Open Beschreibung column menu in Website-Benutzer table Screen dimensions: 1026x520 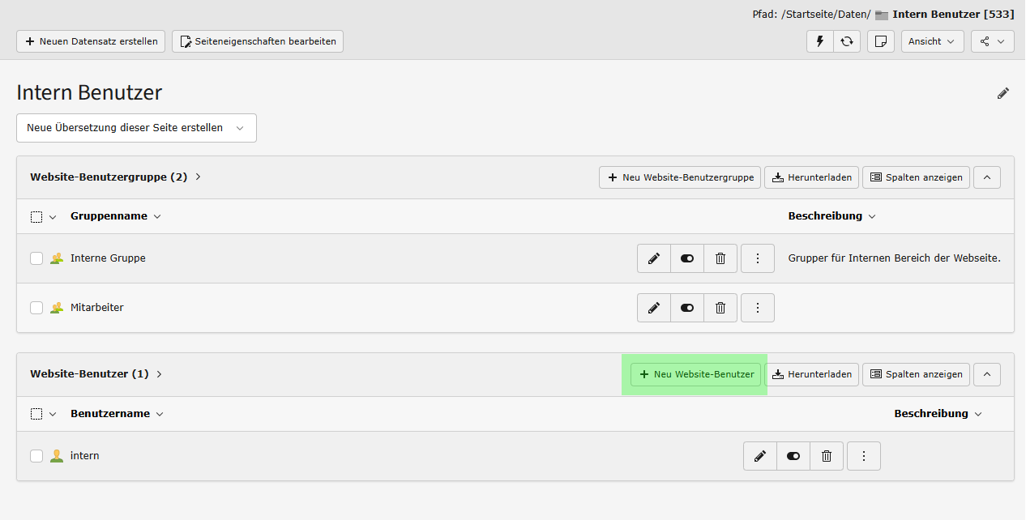point(938,414)
